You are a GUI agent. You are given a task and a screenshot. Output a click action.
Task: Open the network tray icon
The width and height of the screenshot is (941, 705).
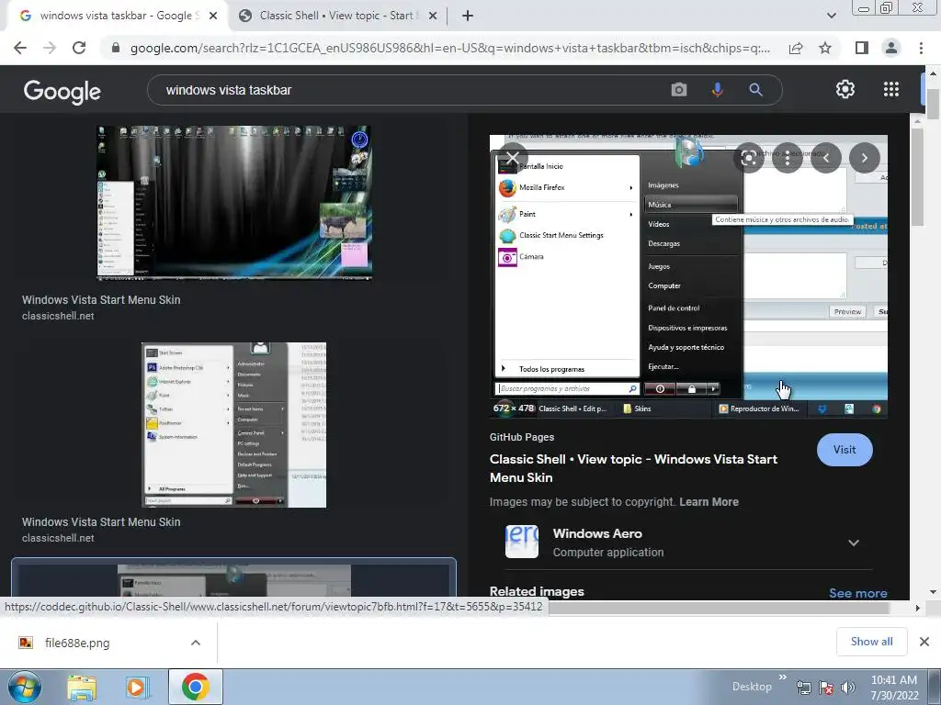click(x=803, y=688)
